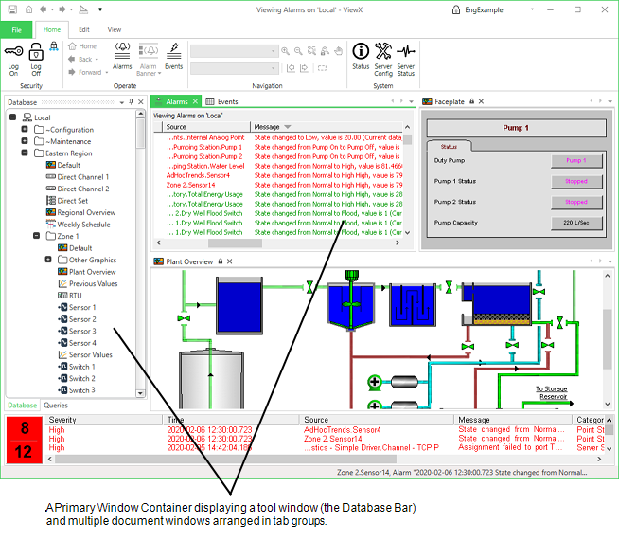619x559 pixels.
Task: Open the Alarms list from ribbon
Action: pyautogui.click(x=122, y=51)
